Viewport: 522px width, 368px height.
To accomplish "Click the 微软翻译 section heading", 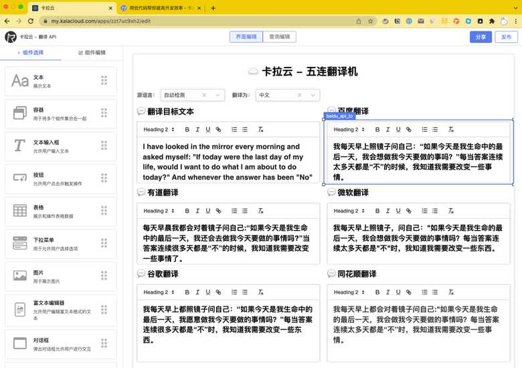I will pos(353,192).
